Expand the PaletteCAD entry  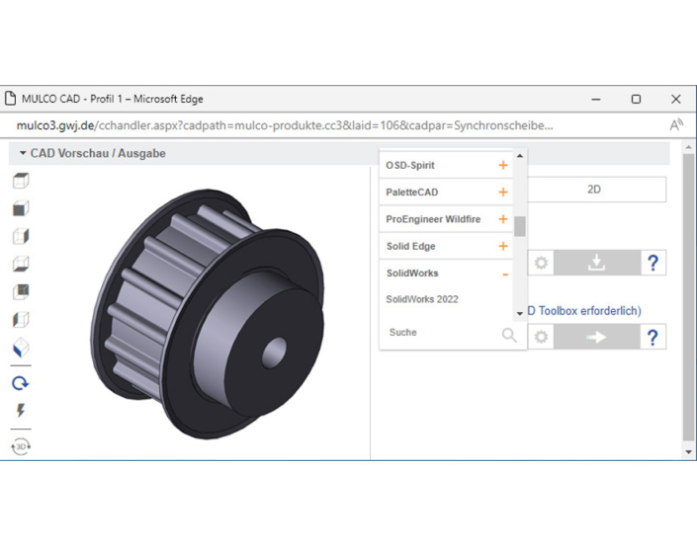(503, 193)
